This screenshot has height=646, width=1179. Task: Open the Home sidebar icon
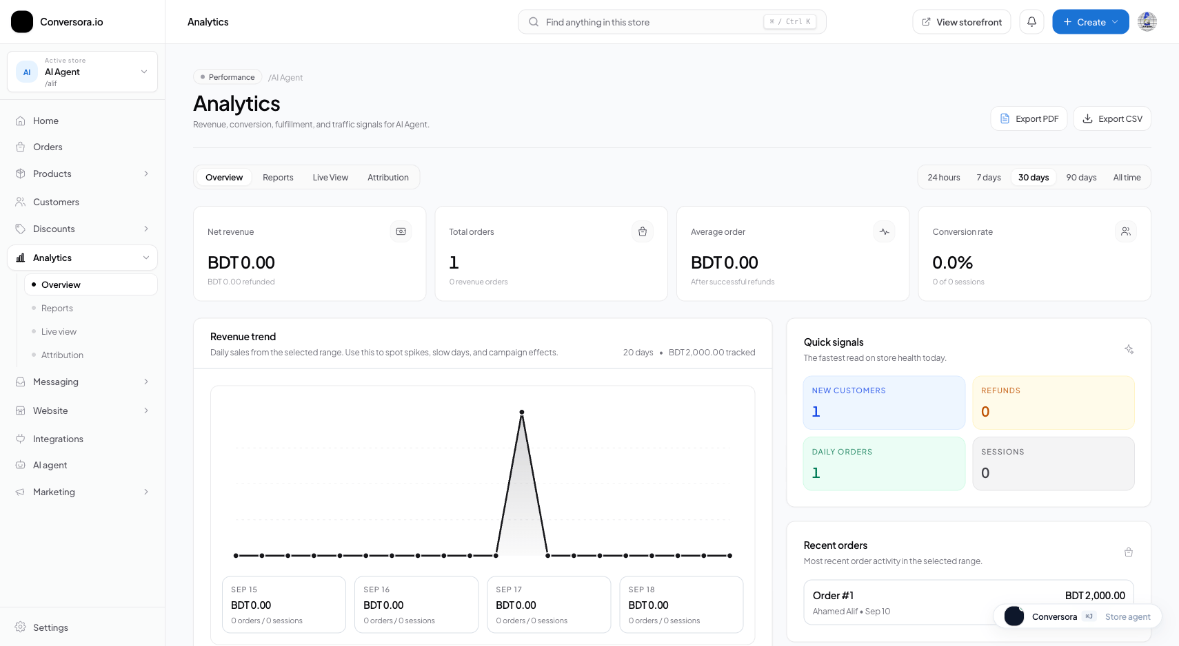(21, 121)
